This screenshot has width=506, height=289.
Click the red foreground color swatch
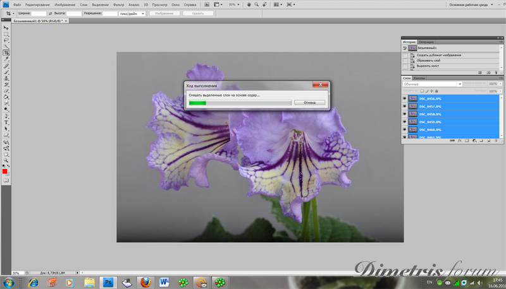pyautogui.click(x=5, y=172)
